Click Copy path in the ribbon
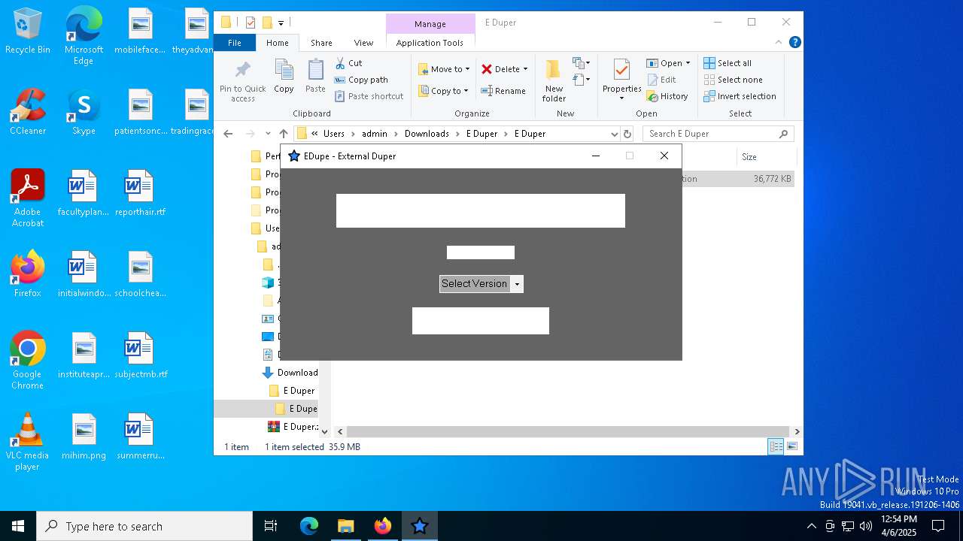963x541 pixels. tap(361, 80)
